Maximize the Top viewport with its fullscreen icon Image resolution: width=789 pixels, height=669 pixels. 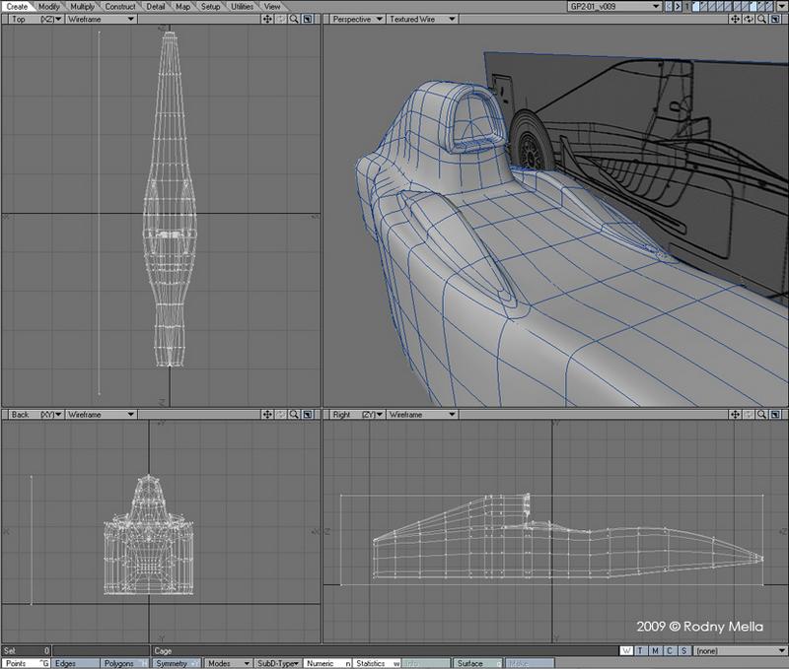(308, 19)
